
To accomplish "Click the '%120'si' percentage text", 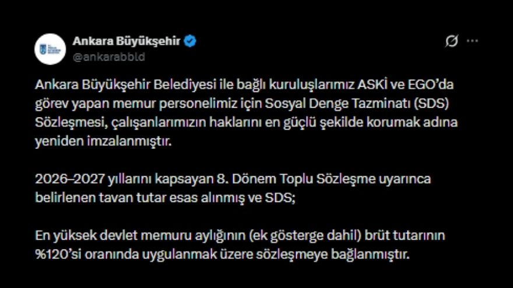I will [58, 254].
